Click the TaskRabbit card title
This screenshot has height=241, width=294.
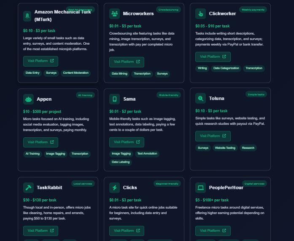click(x=49, y=187)
